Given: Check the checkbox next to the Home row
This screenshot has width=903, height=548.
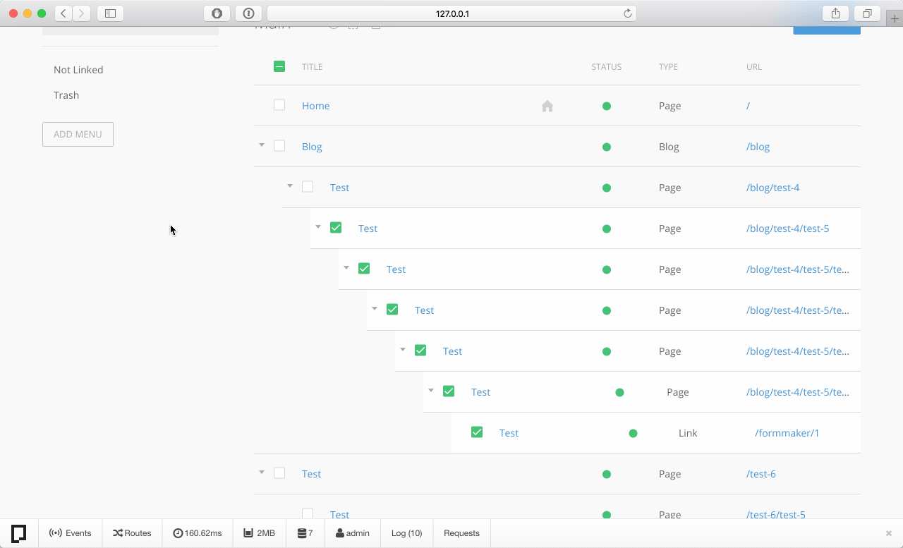Looking at the screenshot, I should (279, 104).
